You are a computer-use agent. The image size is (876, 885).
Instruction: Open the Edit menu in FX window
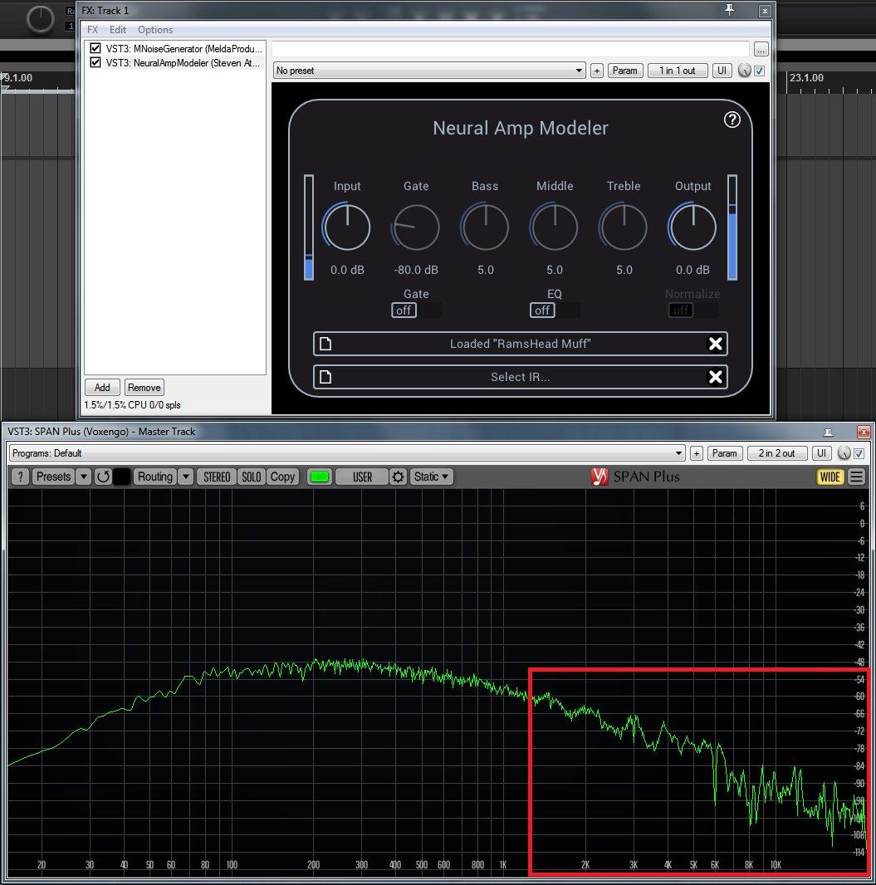pos(118,30)
